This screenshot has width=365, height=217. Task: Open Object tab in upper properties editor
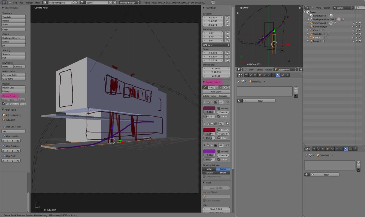click(x=260, y=75)
